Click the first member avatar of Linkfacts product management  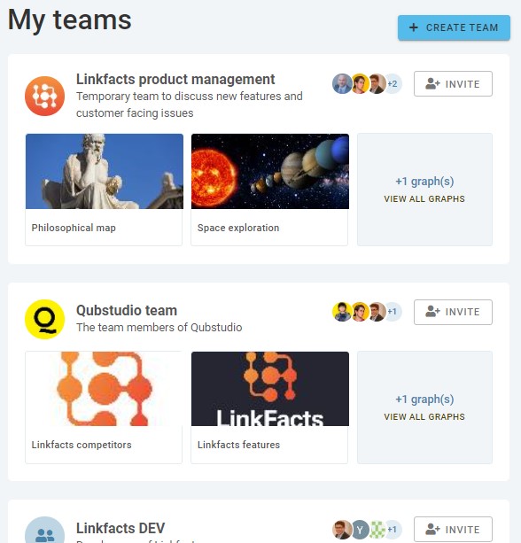tap(342, 84)
